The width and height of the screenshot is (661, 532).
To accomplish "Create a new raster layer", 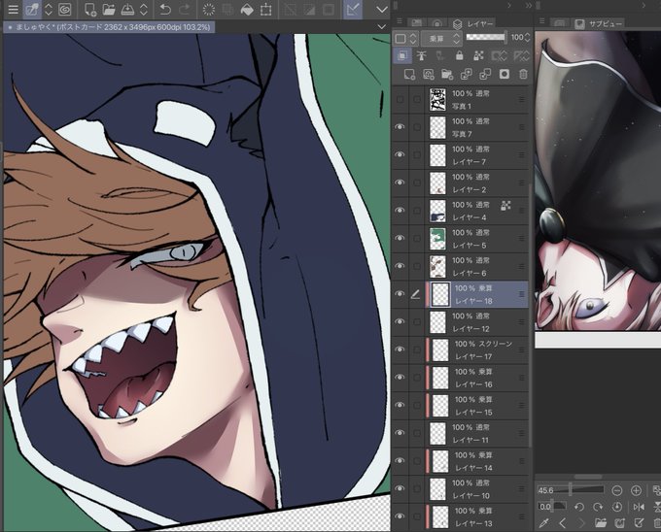I will click(409, 75).
